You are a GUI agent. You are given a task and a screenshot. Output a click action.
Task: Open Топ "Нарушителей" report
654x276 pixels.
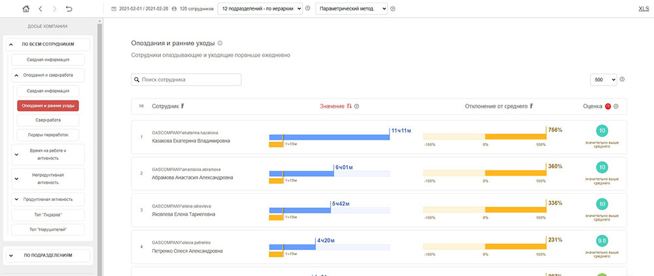point(48,229)
